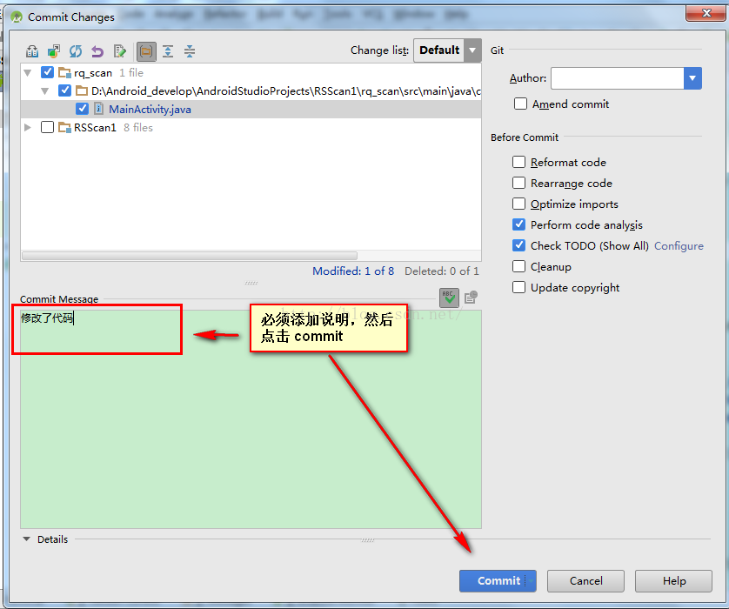Click the Revert (undo arrow) icon
The width and height of the screenshot is (729, 609).
97,51
